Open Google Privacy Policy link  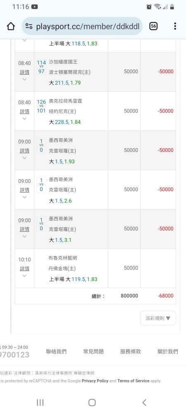pyautogui.click(x=95, y=381)
